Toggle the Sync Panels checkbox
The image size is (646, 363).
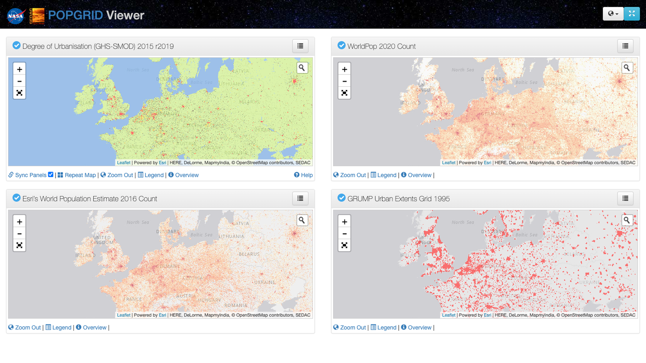[51, 175]
